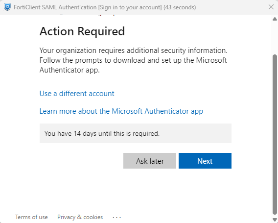This screenshot has width=278, height=223.
Task: Open Learn more about Microsoft Authenticator app link
Action: pyautogui.click(x=121, y=111)
